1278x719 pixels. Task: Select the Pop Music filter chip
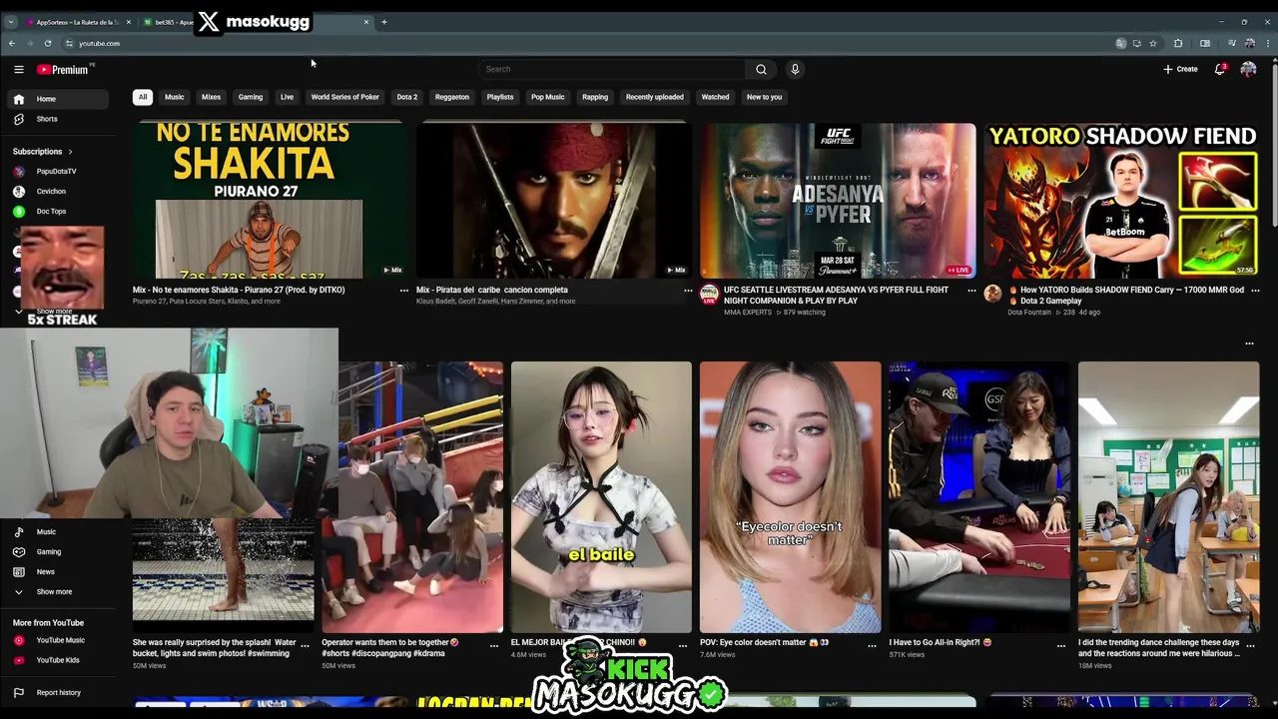click(548, 97)
